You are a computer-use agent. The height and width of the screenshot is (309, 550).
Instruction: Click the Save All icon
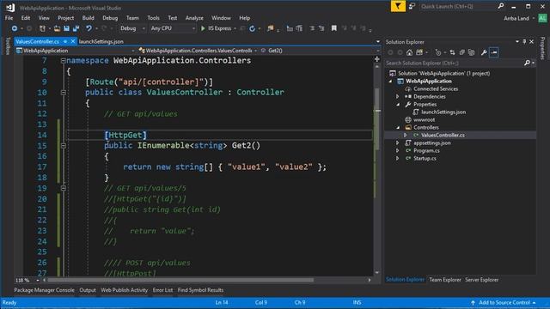tap(76, 28)
